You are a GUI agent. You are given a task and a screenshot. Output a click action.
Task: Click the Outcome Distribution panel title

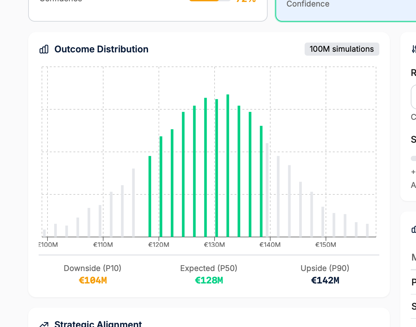pos(101,49)
